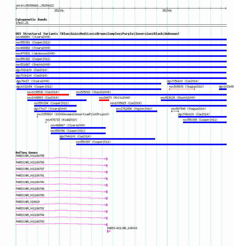Screen dimensions: 234x246
Task: Open nsv519128 (Shaikh2009) variant label
Action: pyautogui.click(x=178, y=98)
